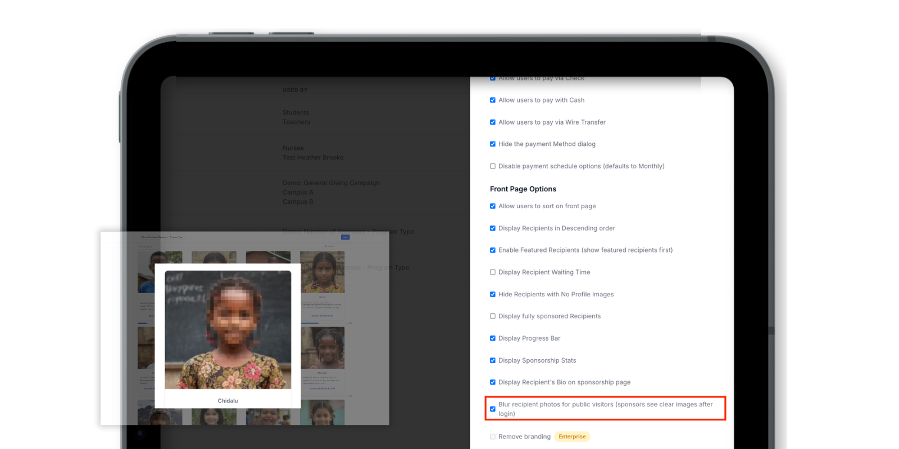Toggle Allow users to sort on front page
This screenshot has width=899, height=449.
coord(493,207)
